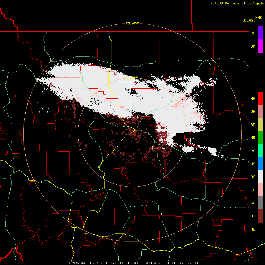The image size is (265, 265).
Task: Click the RF purple legend swatch
Action: pos(260,33)
